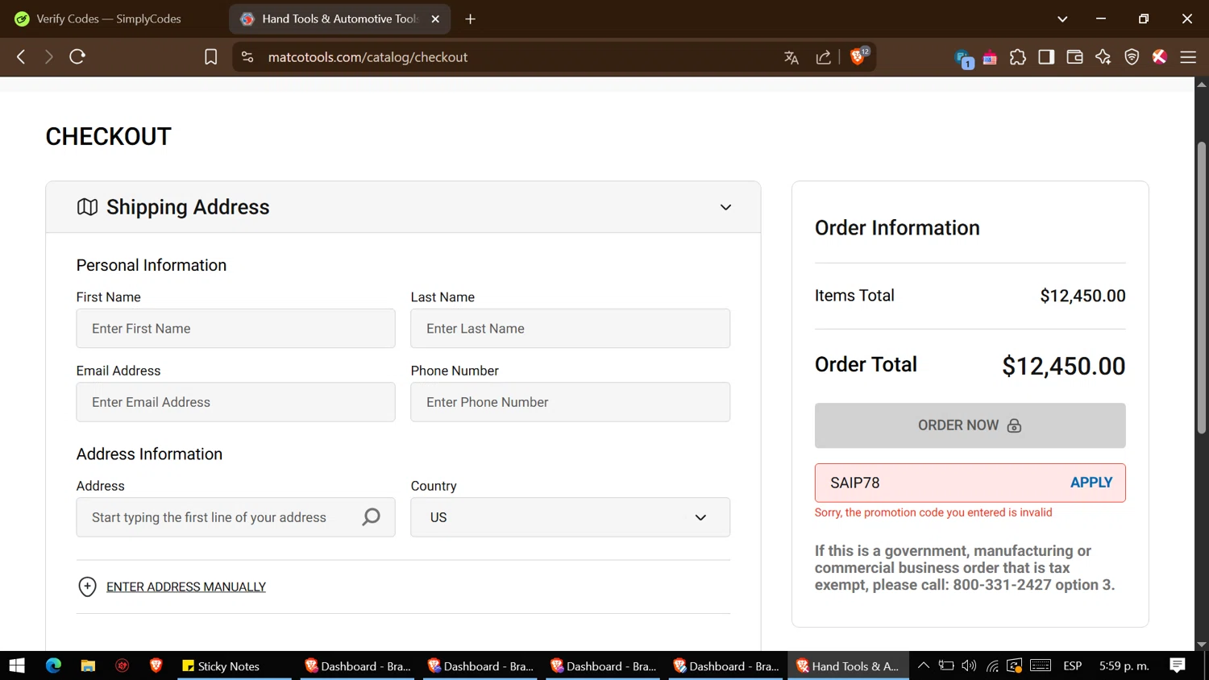The image size is (1209, 680).
Task: Apply the promotion code
Action: tap(1091, 483)
